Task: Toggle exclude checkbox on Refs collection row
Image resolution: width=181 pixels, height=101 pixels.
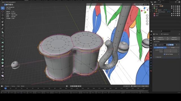Action: click(x=172, y=6)
